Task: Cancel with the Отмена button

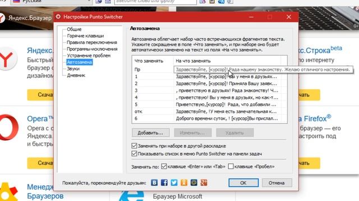Action: tap(277, 183)
